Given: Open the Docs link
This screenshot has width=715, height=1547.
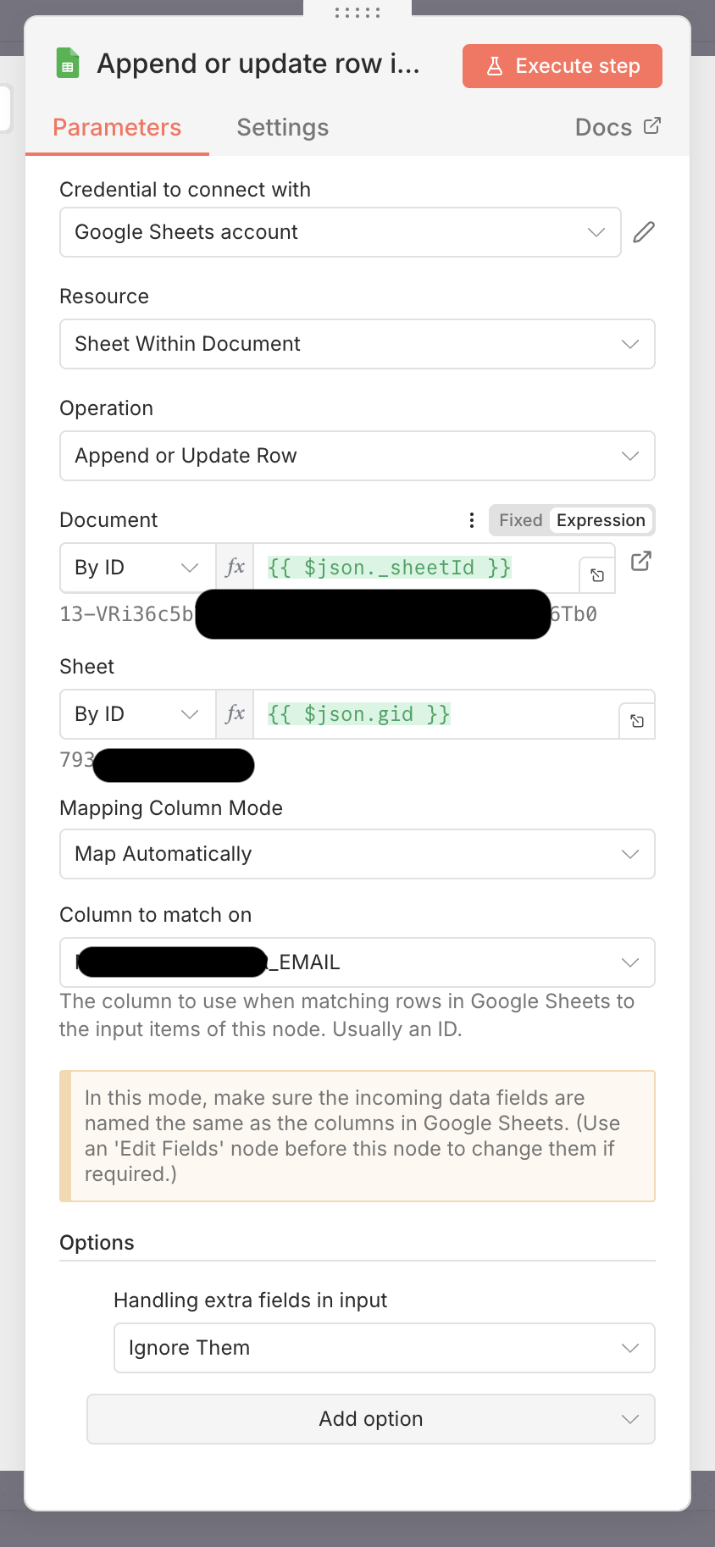Looking at the screenshot, I should click(x=617, y=127).
